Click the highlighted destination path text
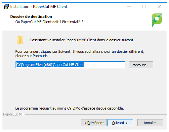The width and height of the screenshot is (169, 132). pyautogui.click(x=50, y=65)
